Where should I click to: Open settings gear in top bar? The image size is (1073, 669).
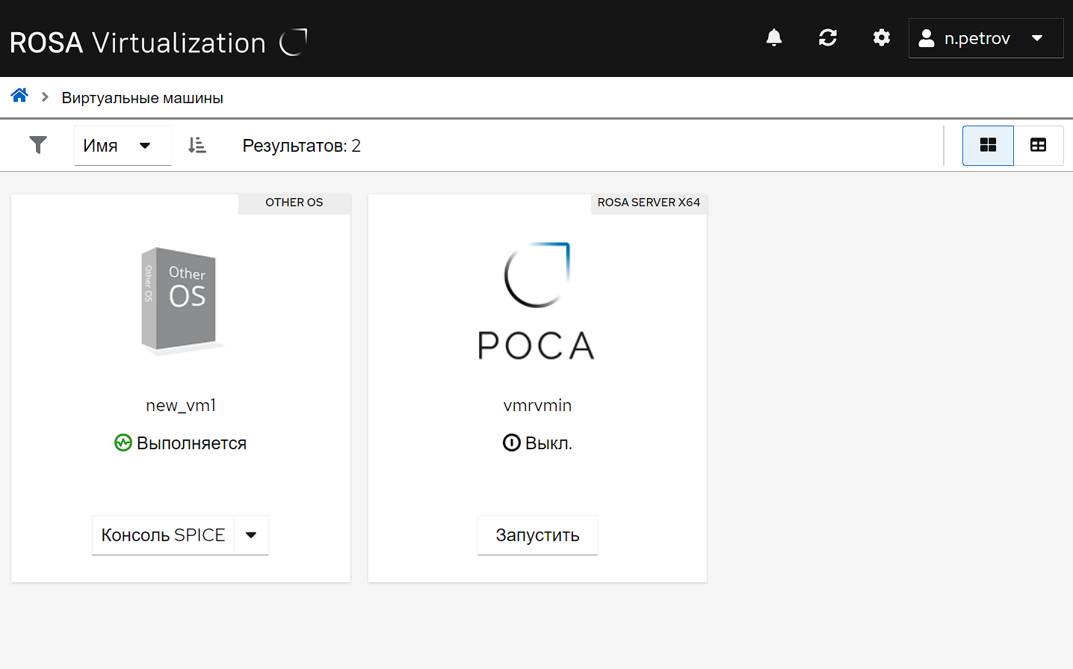click(x=882, y=38)
